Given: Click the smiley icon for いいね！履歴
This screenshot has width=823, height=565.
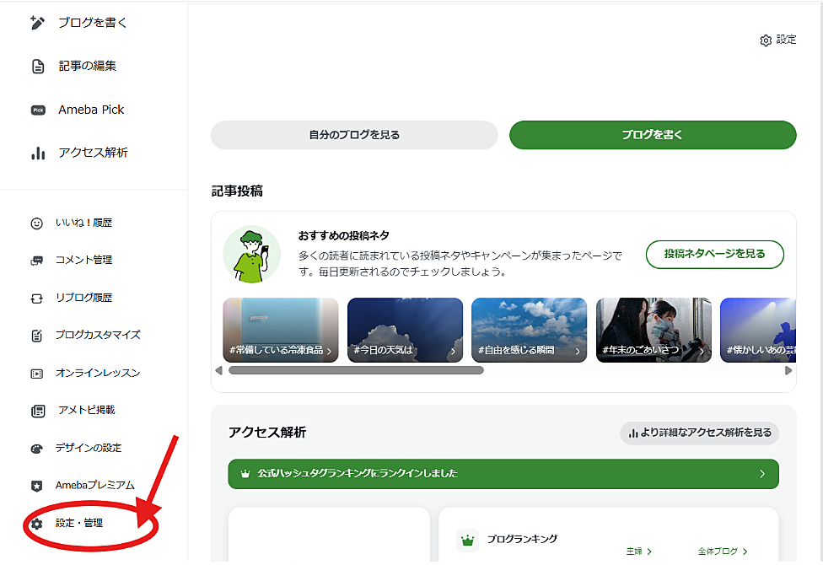Looking at the screenshot, I should pyautogui.click(x=36, y=223).
